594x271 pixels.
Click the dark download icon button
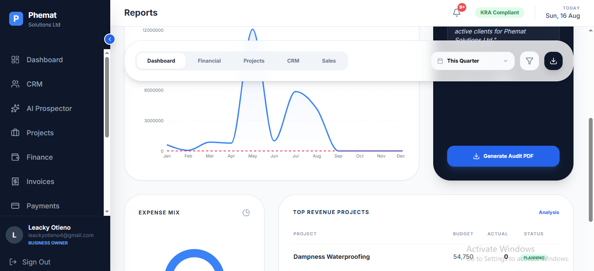553,61
